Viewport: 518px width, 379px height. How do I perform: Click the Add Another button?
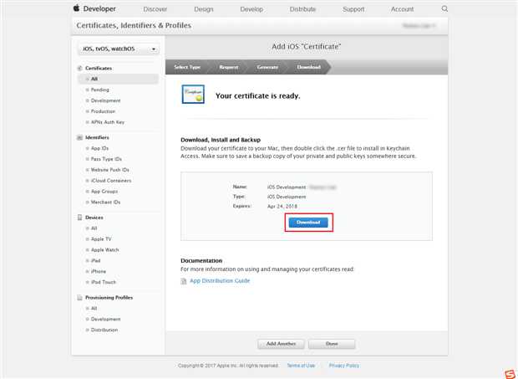coord(281,344)
